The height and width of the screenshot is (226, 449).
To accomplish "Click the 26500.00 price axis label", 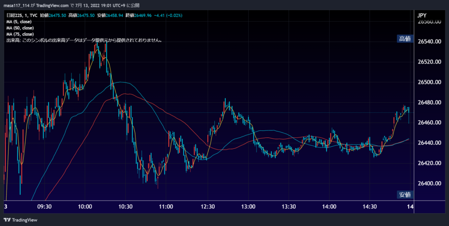I will click(429, 82).
